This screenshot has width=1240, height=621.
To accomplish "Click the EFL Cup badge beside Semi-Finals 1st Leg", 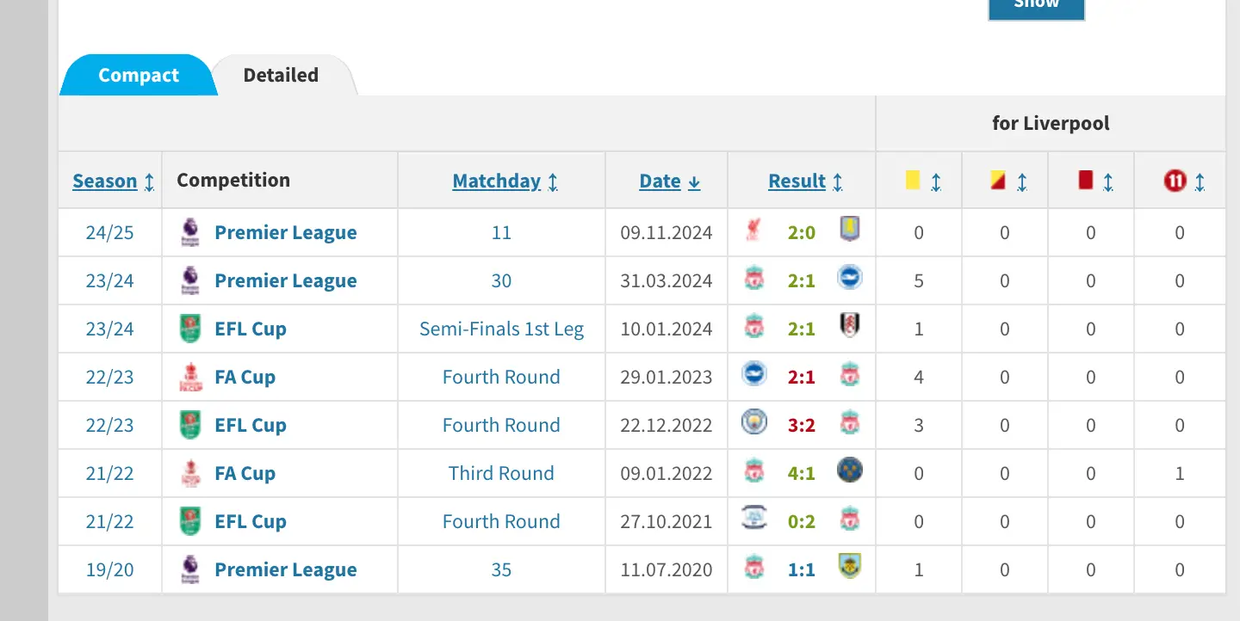I will pos(189,329).
